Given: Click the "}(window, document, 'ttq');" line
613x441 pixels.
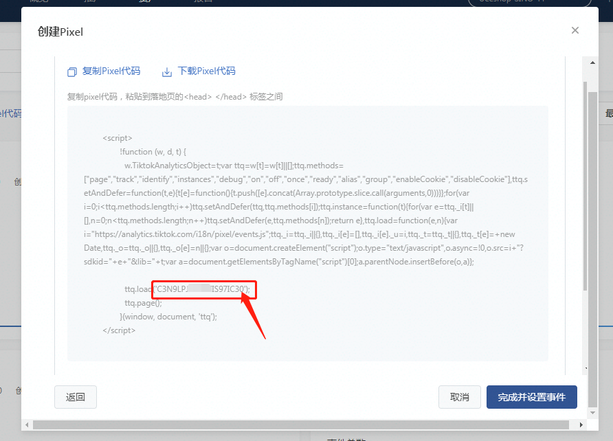Looking at the screenshot, I should (x=168, y=317).
